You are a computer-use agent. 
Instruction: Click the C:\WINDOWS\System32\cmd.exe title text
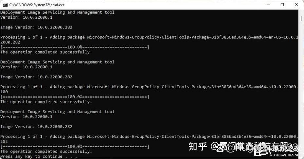pos(37,5)
